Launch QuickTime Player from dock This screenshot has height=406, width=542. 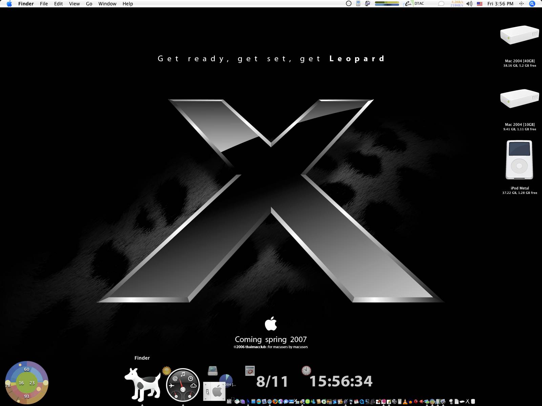point(362,401)
